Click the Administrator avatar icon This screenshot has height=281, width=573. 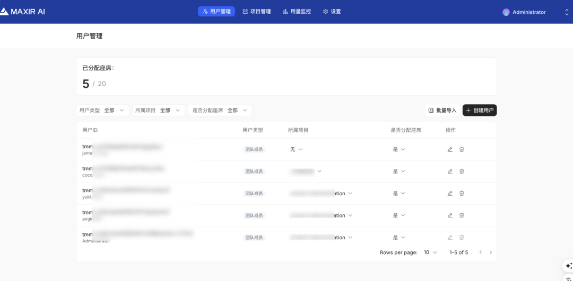pyautogui.click(x=506, y=12)
